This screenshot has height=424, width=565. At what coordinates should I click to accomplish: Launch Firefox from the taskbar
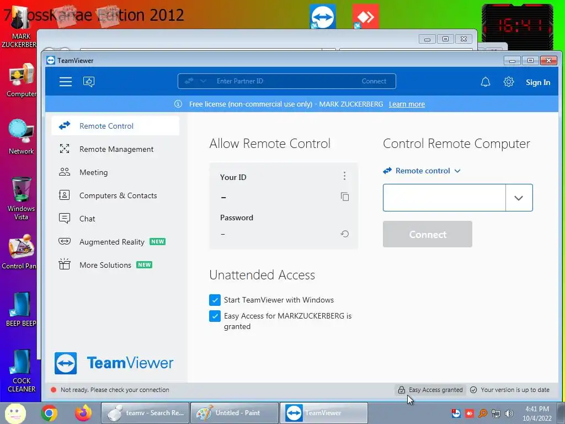pos(83,413)
